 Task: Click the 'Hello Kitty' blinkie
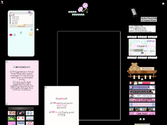tap(142, 87)
